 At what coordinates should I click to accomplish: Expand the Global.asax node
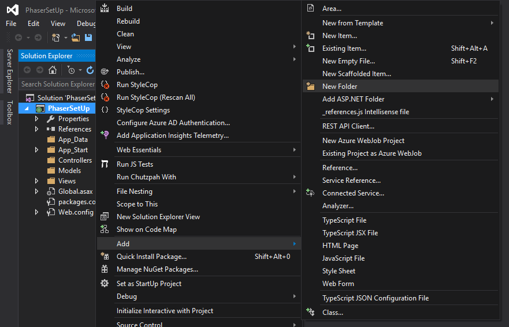click(36, 191)
